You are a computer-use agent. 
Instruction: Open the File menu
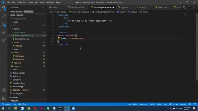click(x=8, y=2)
